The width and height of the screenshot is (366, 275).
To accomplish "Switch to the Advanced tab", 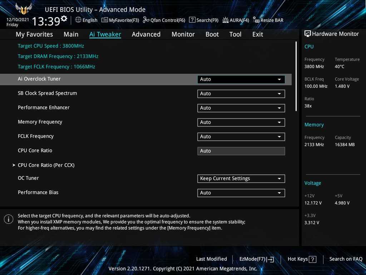I will (x=146, y=34).
